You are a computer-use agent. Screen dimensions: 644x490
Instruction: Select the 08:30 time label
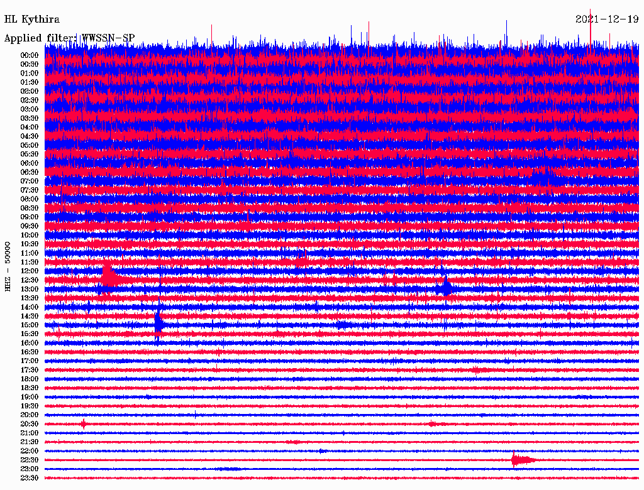[30, 208]
